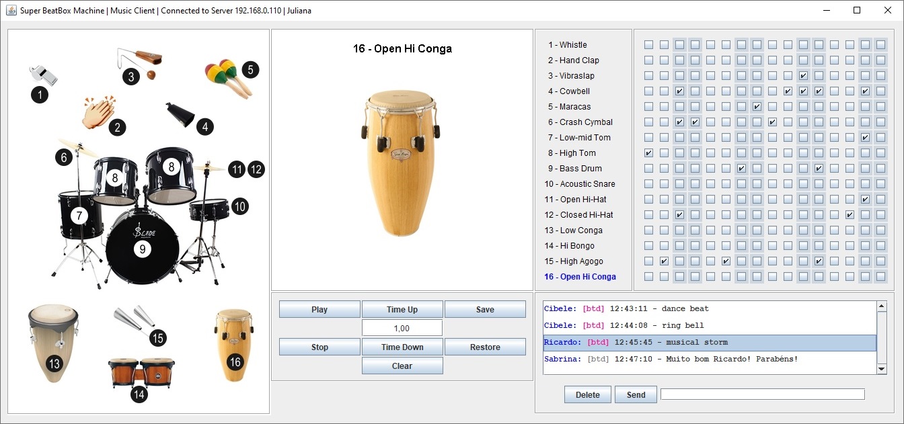The width and height of the screenshot is (904, 424).
Task: Click the Save button
Action: click(x=485, y=309)
